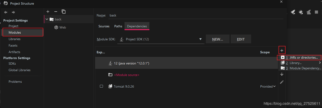Open the Provided scope dropdown for Tomcat

pyautogui.click(x=268, y=86)
